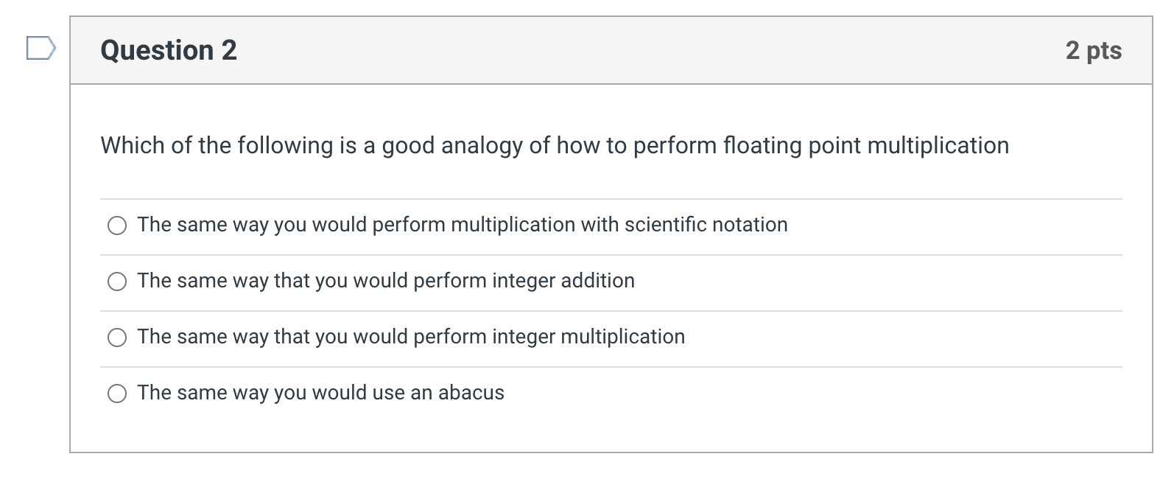Viewport: 1174px width, 479px height.
Task: Mark the abacus option radio button
Action: (x=117, y=394)
